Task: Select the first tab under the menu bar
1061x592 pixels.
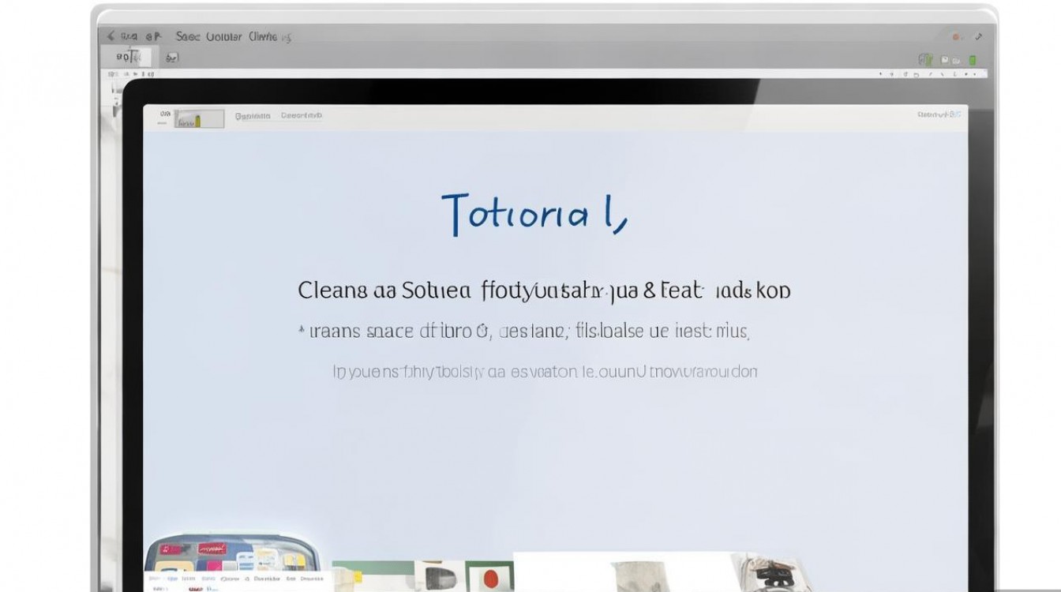Action: coord(129,57)
